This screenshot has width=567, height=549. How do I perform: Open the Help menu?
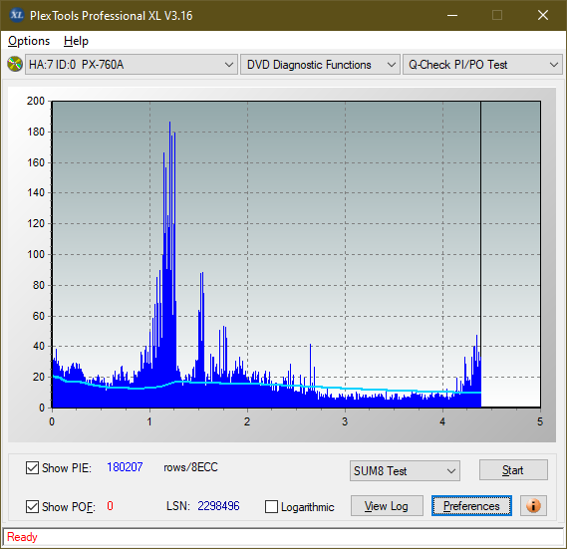pyautogui.click(x=76, y=41)
